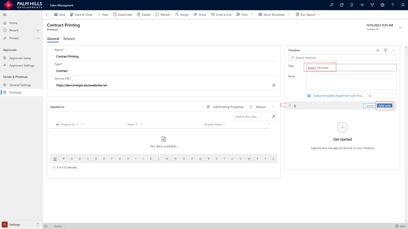Click the Add note button
This screenshot has width=408, height=229.
click(x=384, y=105)
